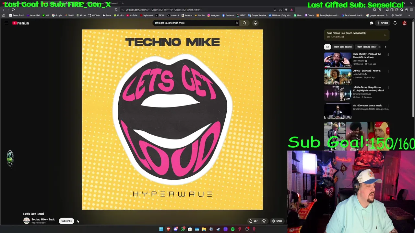The height and width of the screenshot is (233, 415).
Task: Click Brave browser icon in taskbar
Action: [168, 229]
